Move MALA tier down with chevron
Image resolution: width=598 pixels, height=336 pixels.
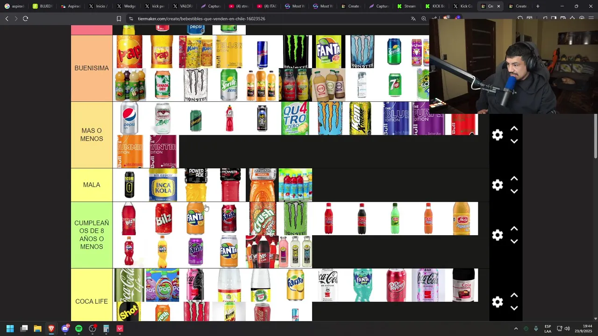coord(514,191)
